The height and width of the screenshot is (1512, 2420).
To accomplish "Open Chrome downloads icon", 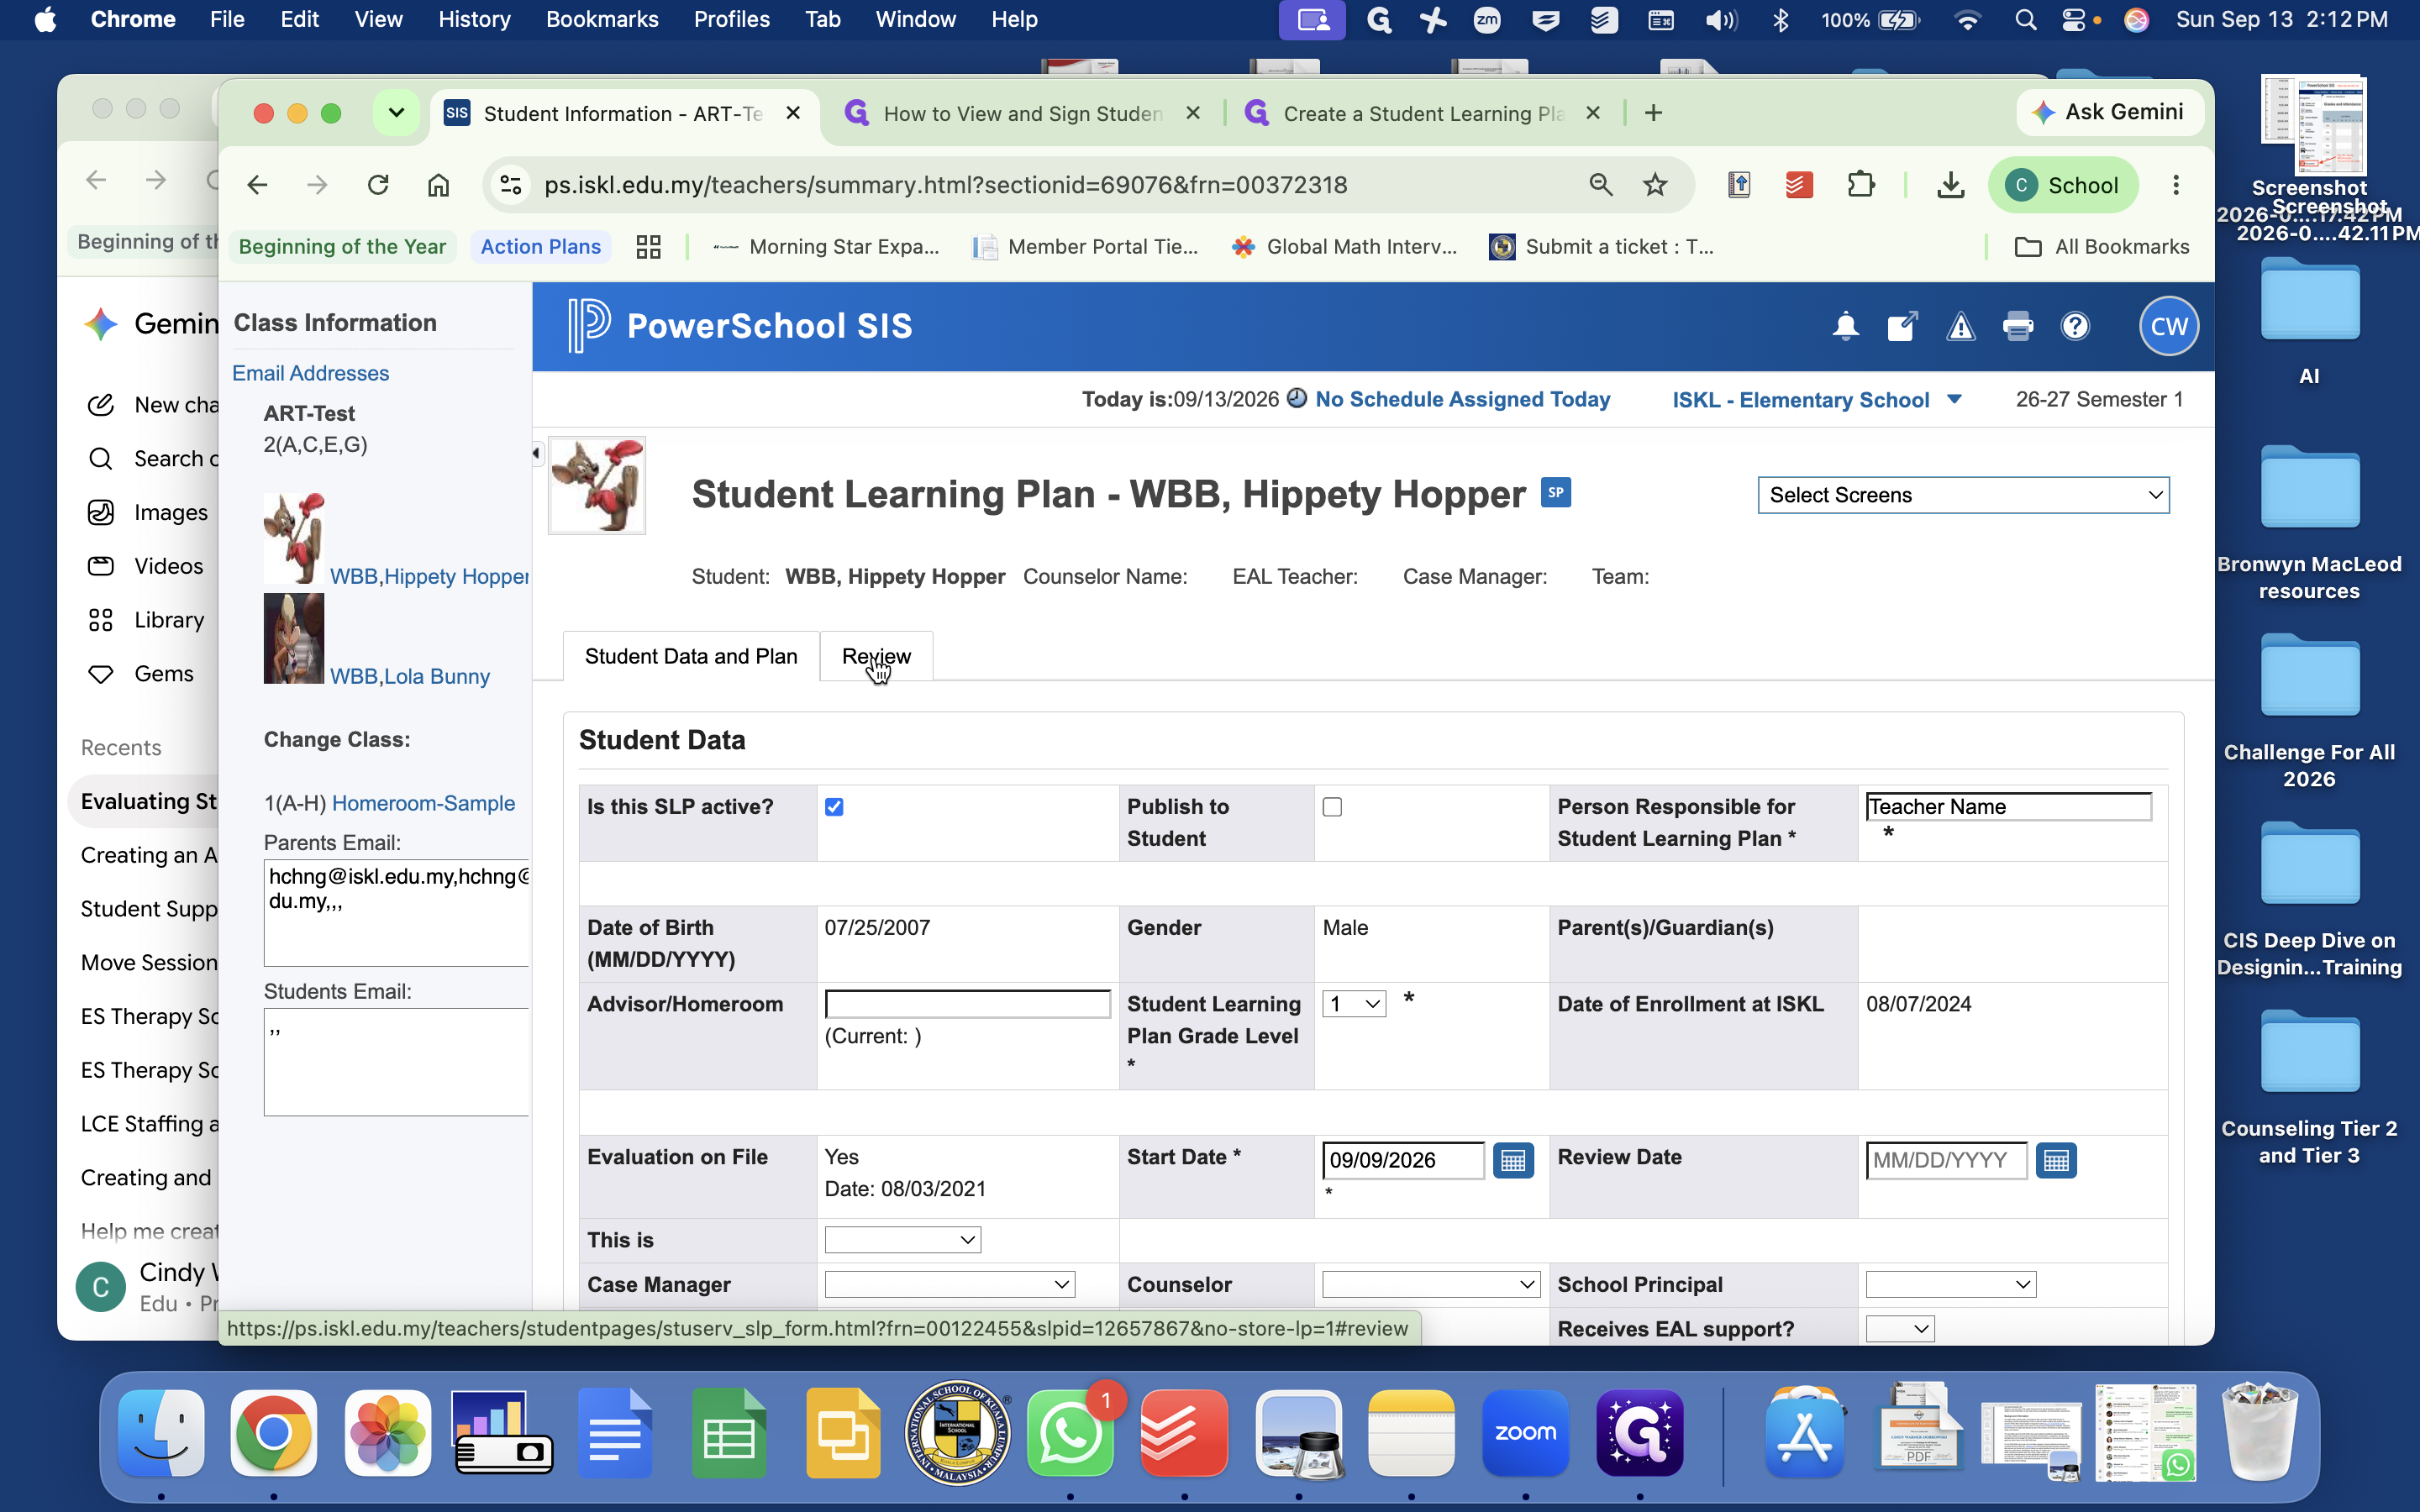I will tap(1950, 185).
